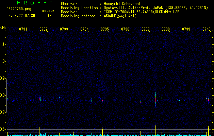Click the meteor echo just before 0735
Image resolution: width=214 pixels, height=136 pixels.
[x=102, y=101]
